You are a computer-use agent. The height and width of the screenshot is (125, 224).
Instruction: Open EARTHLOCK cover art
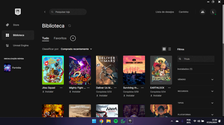point(161,70)
